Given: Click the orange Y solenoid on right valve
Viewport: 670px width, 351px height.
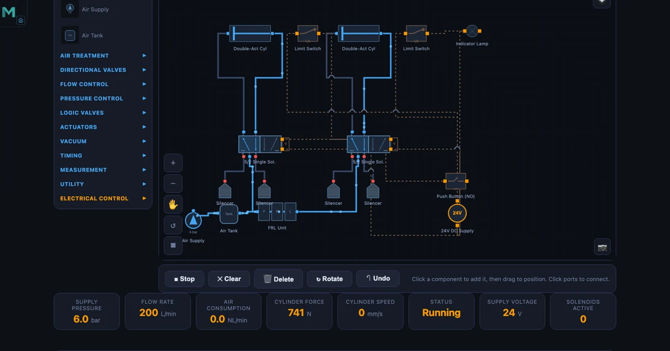Looking at the screenshot, I should 394,144.
